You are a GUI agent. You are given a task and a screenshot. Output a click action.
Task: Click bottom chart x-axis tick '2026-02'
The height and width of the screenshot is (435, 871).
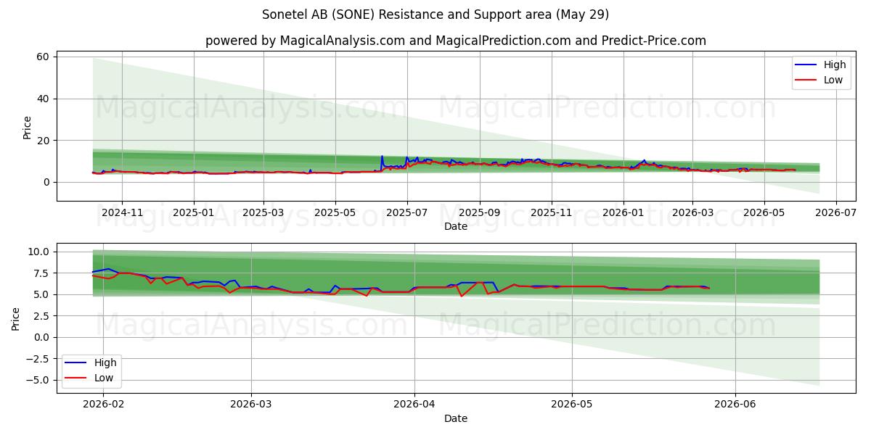[x=103, y=404]
